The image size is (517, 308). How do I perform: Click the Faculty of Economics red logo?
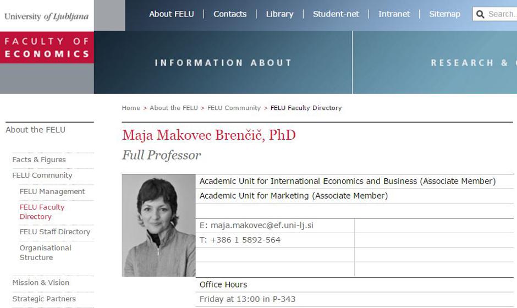click(x=47, y=47)
